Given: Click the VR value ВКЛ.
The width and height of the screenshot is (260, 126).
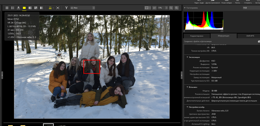Looking at the screenshot, I should click(214, 47).
